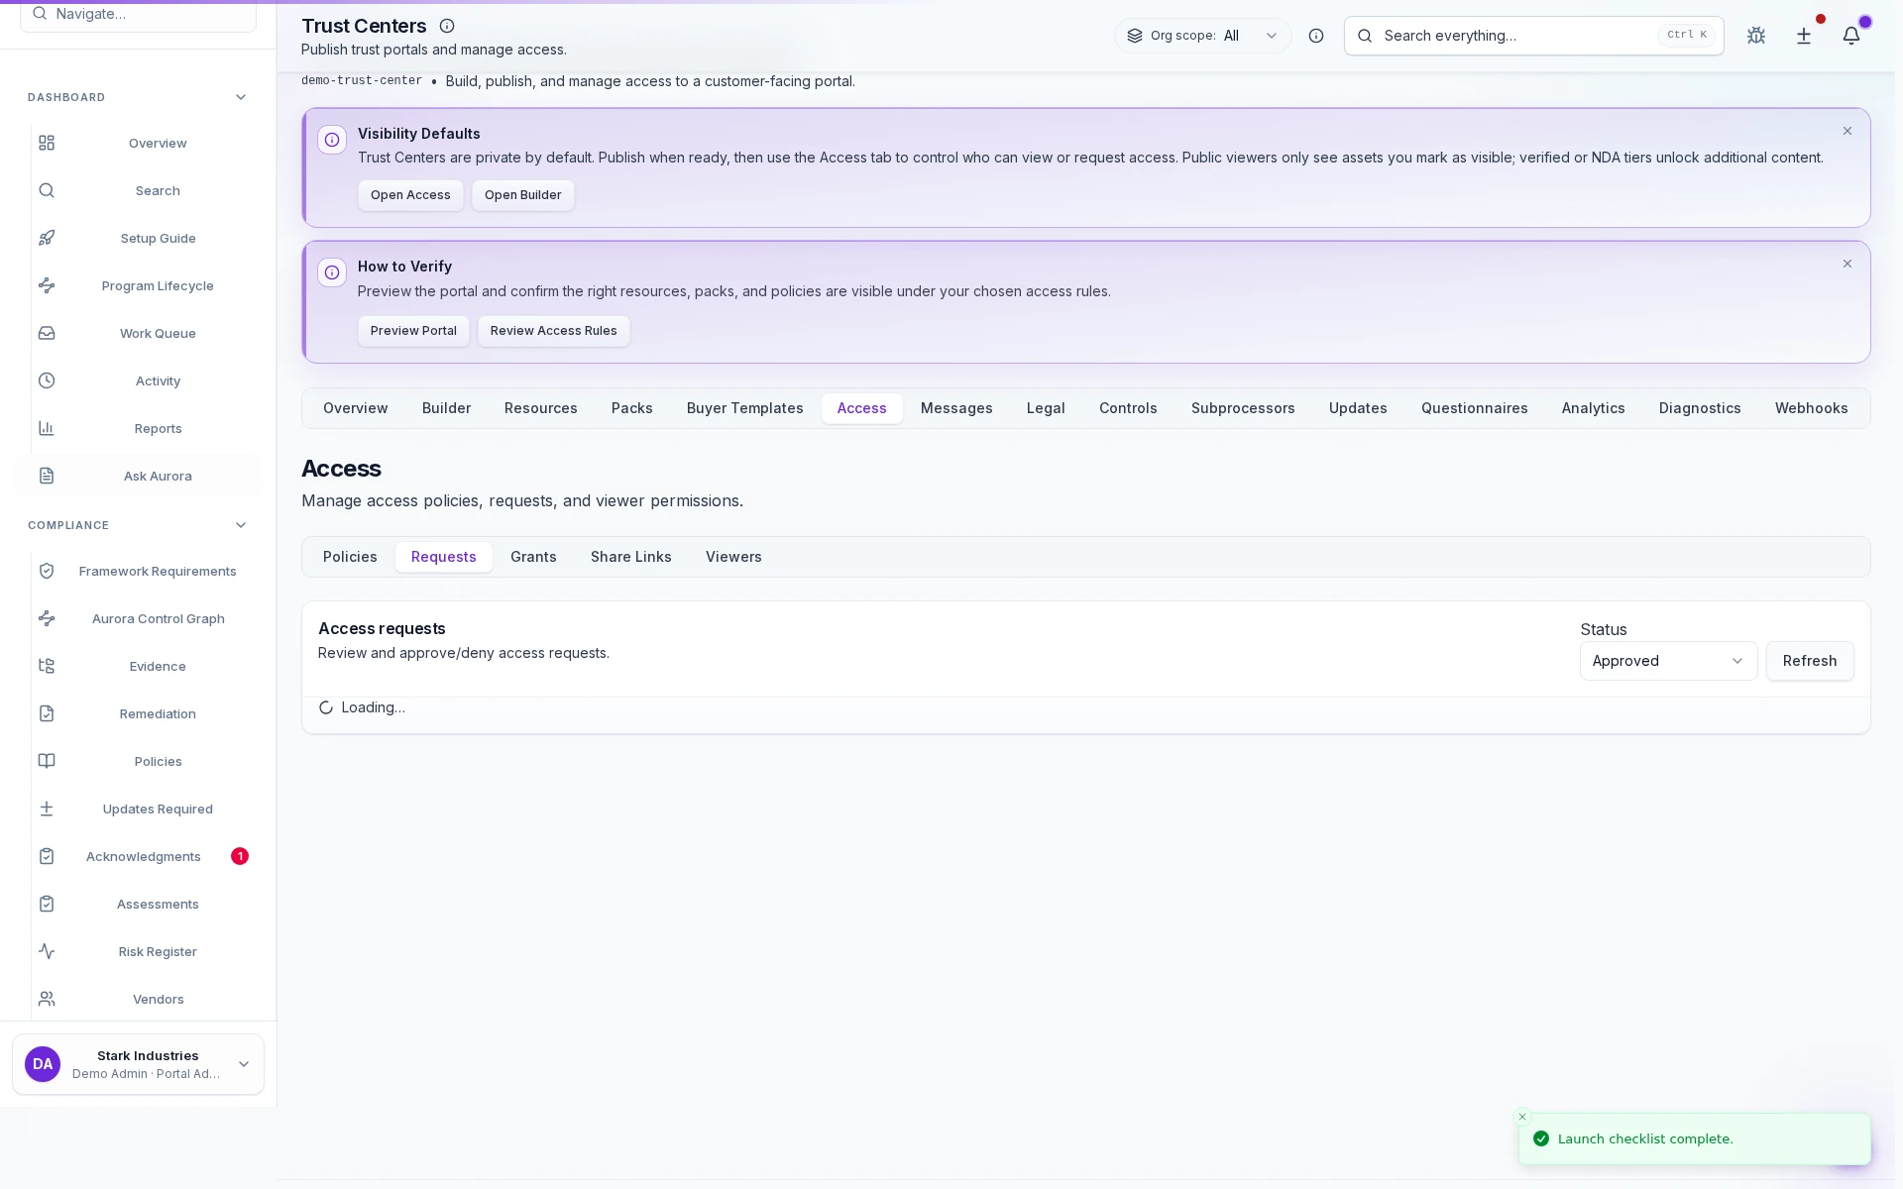Open the Approved status dropdown

1668,661
